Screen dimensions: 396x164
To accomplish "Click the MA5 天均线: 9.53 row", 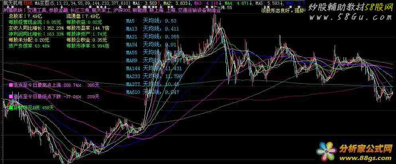I will click(151, 21).
